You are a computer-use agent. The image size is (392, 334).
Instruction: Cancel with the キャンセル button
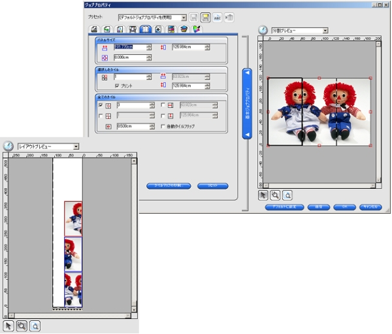[370, 207]
